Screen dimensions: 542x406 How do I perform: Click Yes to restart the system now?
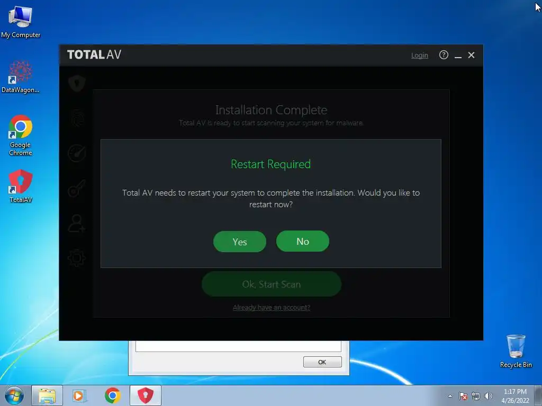coord(240,242)
